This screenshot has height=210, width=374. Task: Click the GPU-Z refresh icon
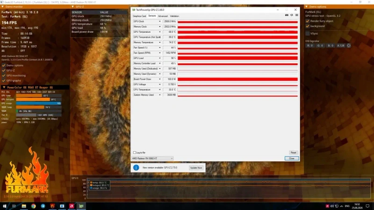(292, 15)
